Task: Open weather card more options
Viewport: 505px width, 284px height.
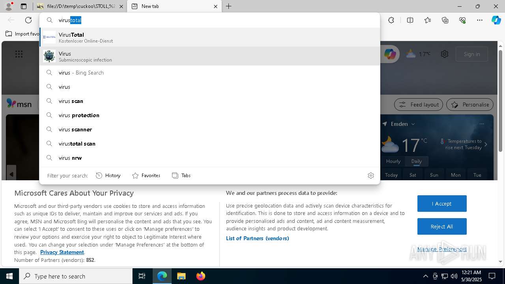Action: coord(482,124)
